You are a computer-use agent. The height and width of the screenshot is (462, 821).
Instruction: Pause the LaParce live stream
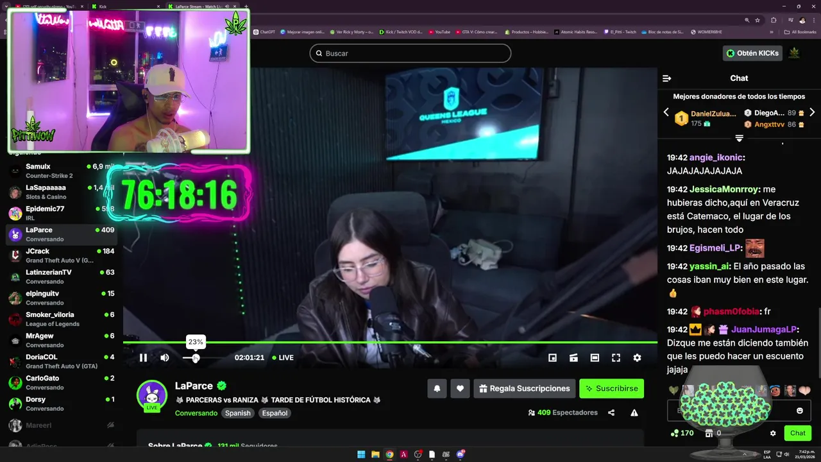point(143,357)
